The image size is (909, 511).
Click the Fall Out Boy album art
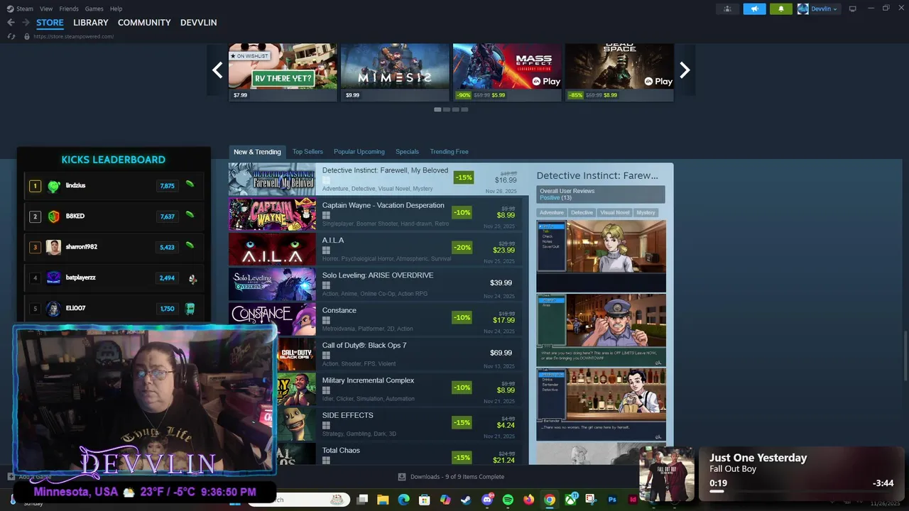(666, 474)
